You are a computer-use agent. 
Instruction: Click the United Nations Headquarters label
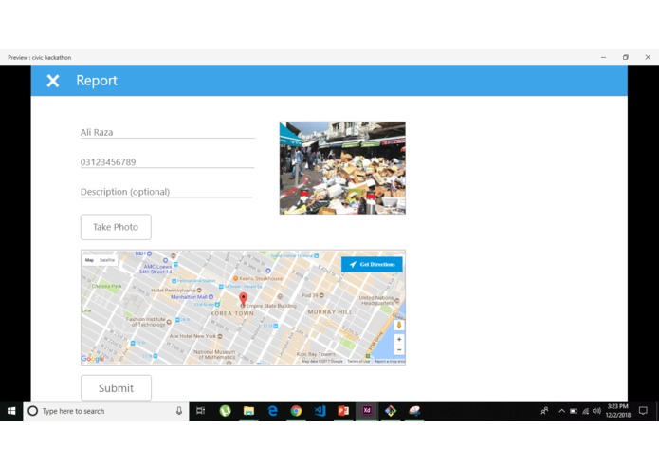click(x=379, y=300)
